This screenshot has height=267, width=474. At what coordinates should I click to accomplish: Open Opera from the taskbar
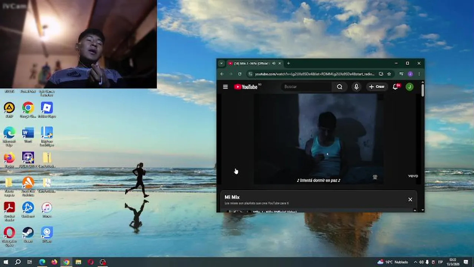coord(90,262)
